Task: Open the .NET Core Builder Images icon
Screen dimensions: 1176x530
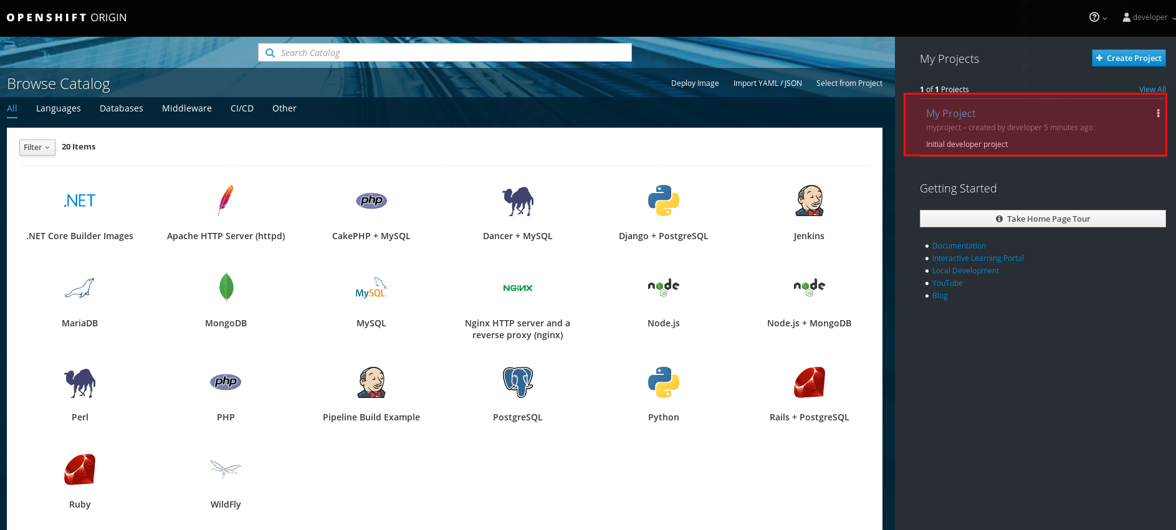Action: pos(80,201)
